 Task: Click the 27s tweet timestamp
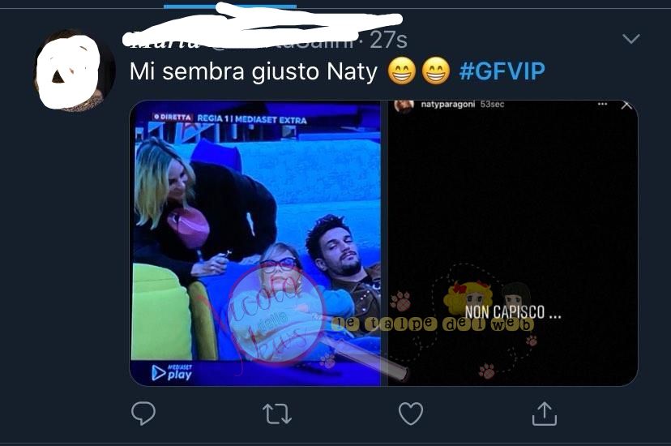coord(388,41)
